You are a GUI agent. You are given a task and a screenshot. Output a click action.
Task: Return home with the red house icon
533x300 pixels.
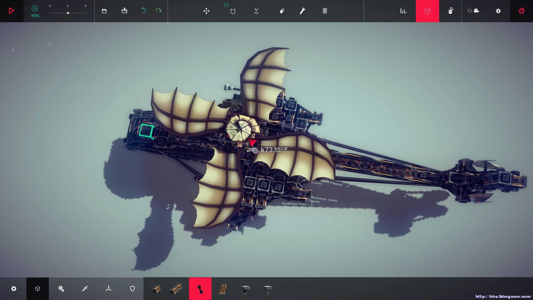pos(521,11)
